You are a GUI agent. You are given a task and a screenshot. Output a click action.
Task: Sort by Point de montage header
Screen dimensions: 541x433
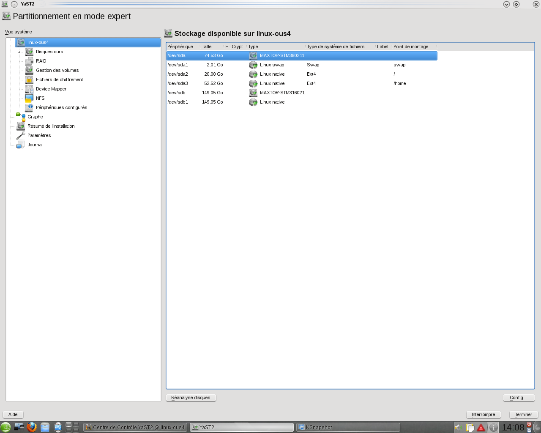click(414, 47)
